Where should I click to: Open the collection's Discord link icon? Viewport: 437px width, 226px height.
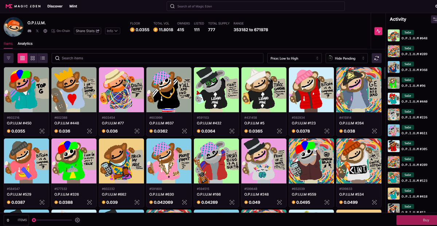(x=29, y=31)
